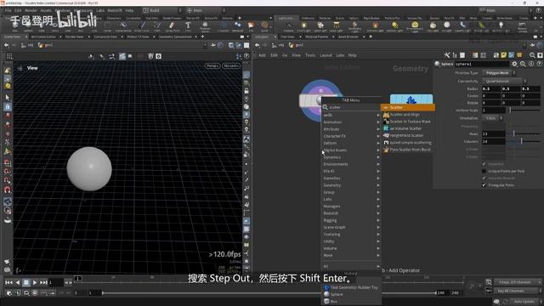Expand the Volume category in TAB Menu
Screen dimensions: 544x306
point(350,248)
